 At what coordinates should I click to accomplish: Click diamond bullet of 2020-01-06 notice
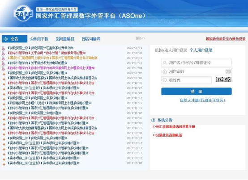coord(4,79)
